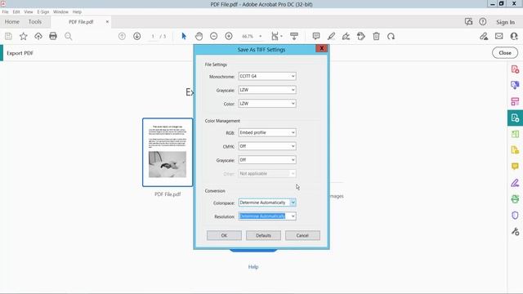The width and height of the screenshot is (523, 294).
Task: Open the Help menu
Action: [77, 11]
